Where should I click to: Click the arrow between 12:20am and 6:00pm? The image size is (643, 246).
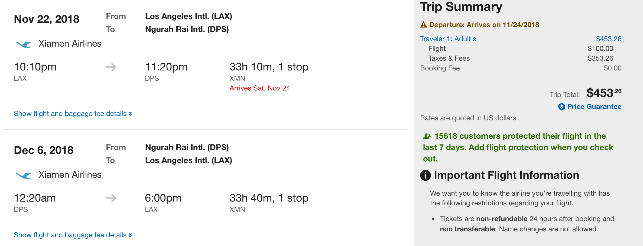click(111, 198)
